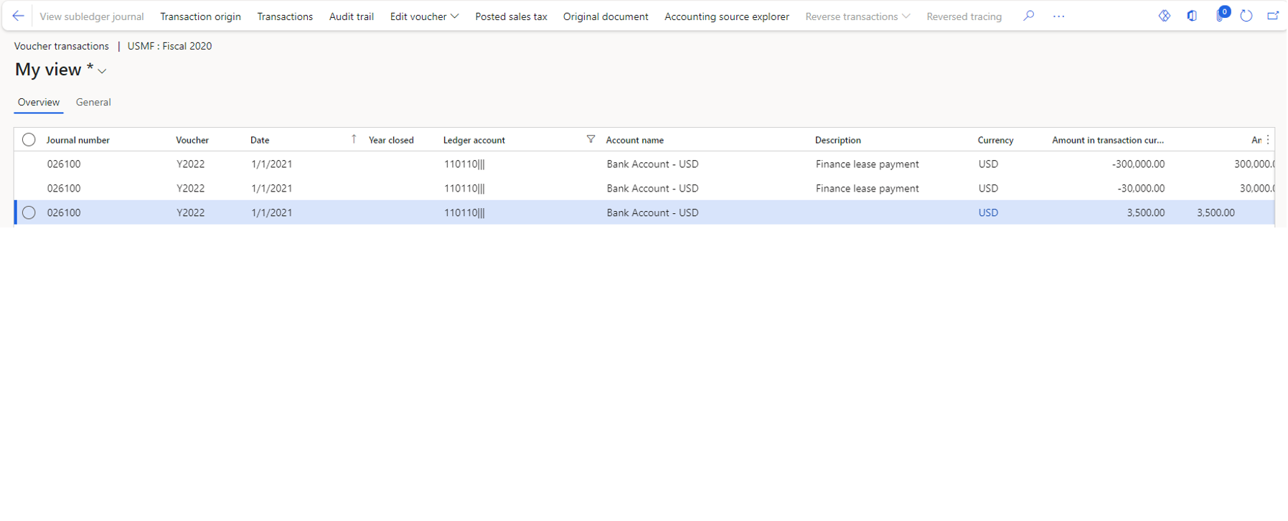Click the -300,000.00 amount cell
The height and width of the screenshot is (521, 1288).
(1138, 164)
